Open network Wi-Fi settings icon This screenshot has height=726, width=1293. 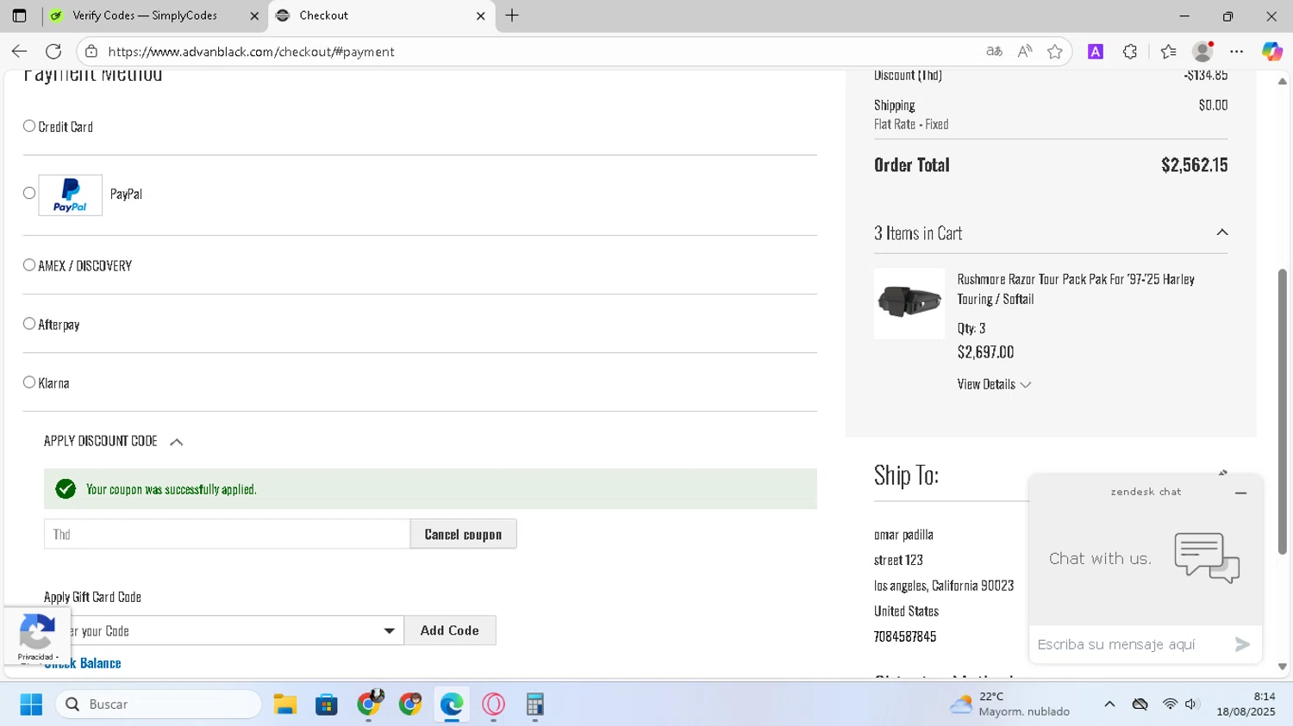tap(1170, 704)
